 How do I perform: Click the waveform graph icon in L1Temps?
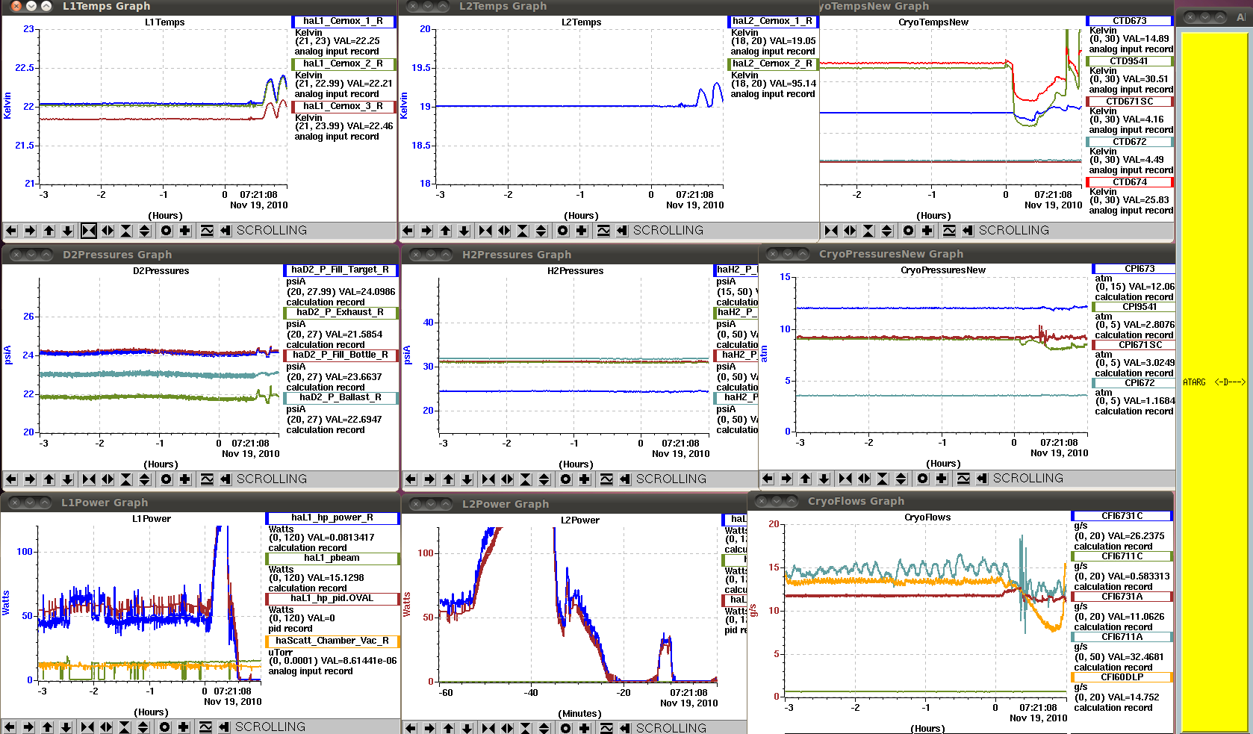pos(207,231)
